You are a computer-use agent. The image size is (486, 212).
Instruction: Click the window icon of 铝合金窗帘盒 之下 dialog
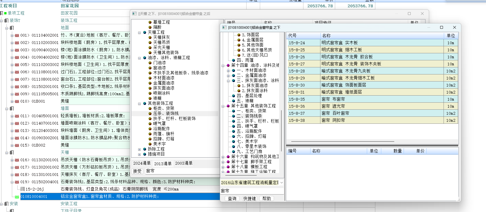point(224,27)
